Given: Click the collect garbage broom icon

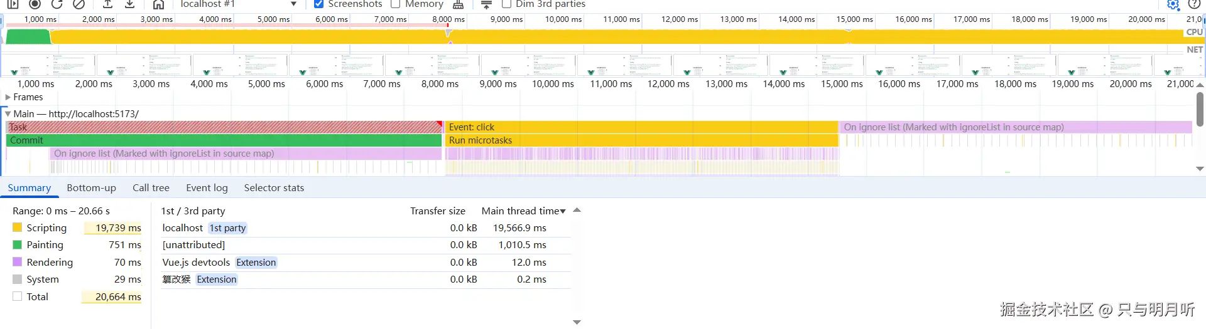Looking at the screenshot, I should [459, 4].
